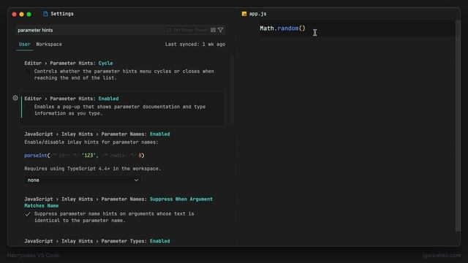This screenshot has width=468, height=263.
Task: Click the app.js JavaScript file icon
Action: click(x=244, y=14)
